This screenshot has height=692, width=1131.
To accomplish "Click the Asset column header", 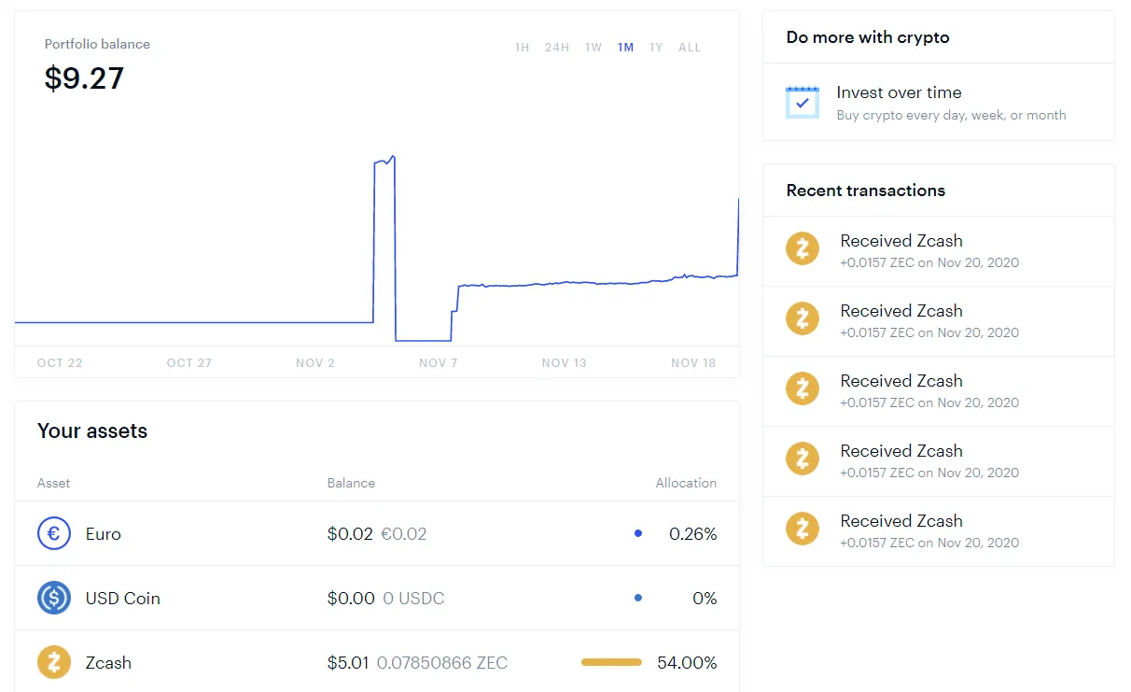I will [x=53, y=483].
